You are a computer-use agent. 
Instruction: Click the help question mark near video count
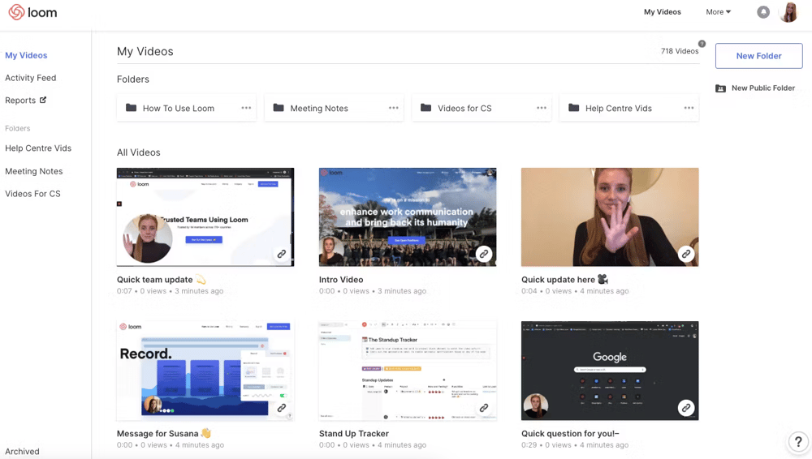702,44
